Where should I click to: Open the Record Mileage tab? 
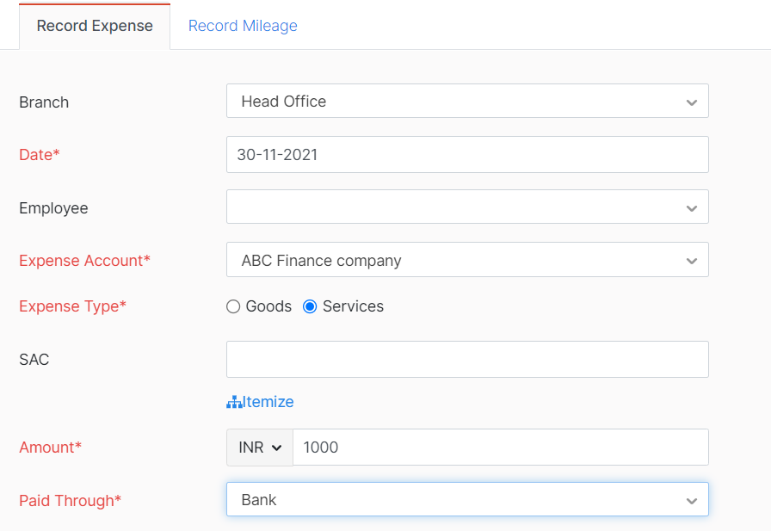point(243,26)
